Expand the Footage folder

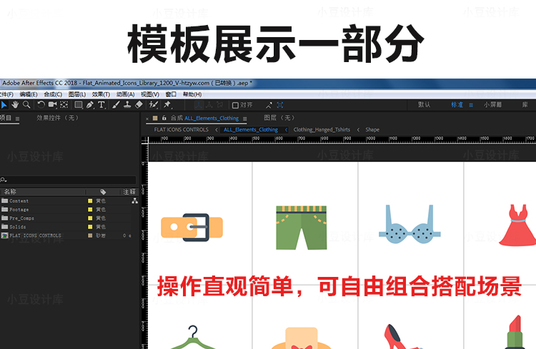4,209
